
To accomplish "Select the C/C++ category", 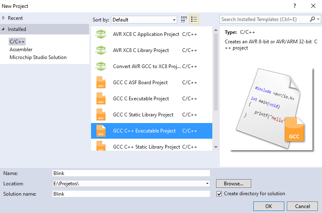I will (17, 42).
